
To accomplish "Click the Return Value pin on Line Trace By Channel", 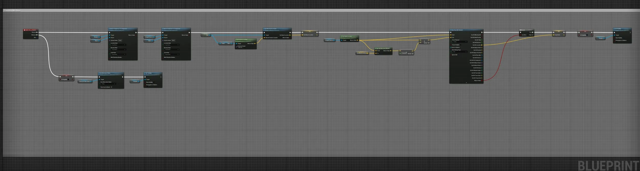I will click(x=482, y=81).
